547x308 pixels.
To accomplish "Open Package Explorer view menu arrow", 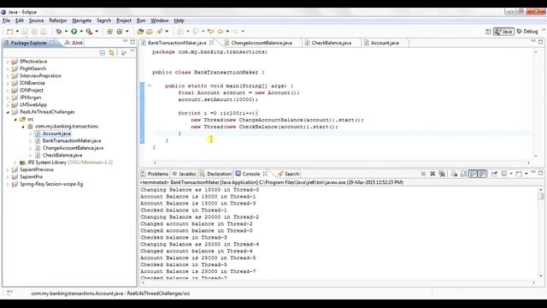I will pyautogui.click(x=132, y=52).
